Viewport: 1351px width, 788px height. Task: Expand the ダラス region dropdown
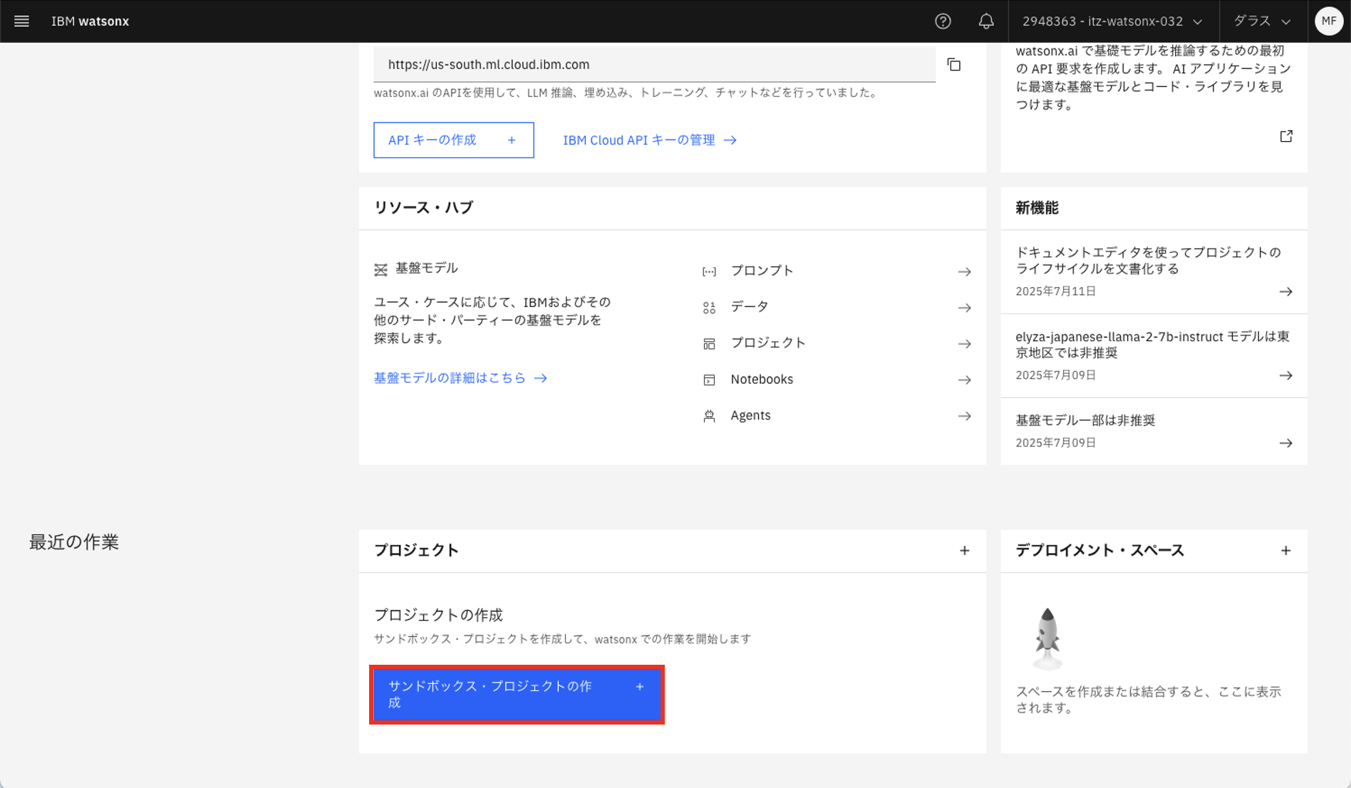click(1261, 21)
